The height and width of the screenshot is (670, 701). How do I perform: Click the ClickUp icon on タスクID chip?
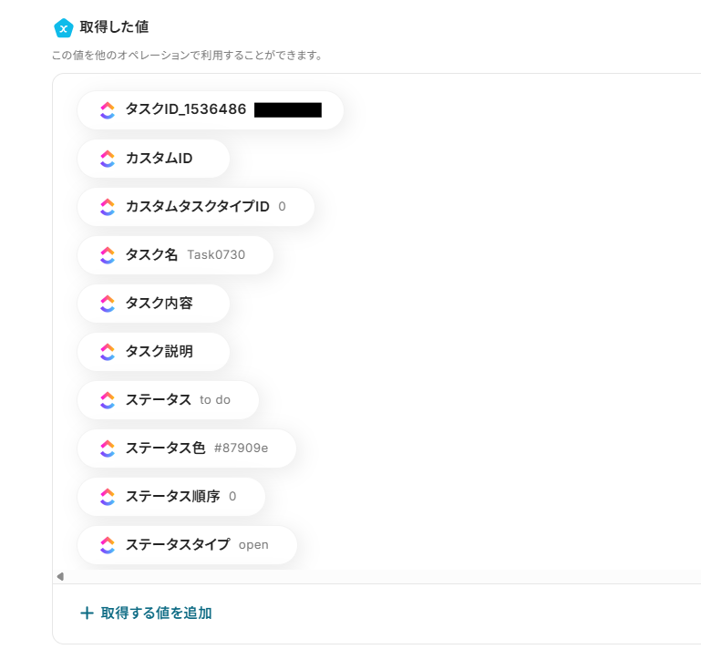[x=108, y=110]
